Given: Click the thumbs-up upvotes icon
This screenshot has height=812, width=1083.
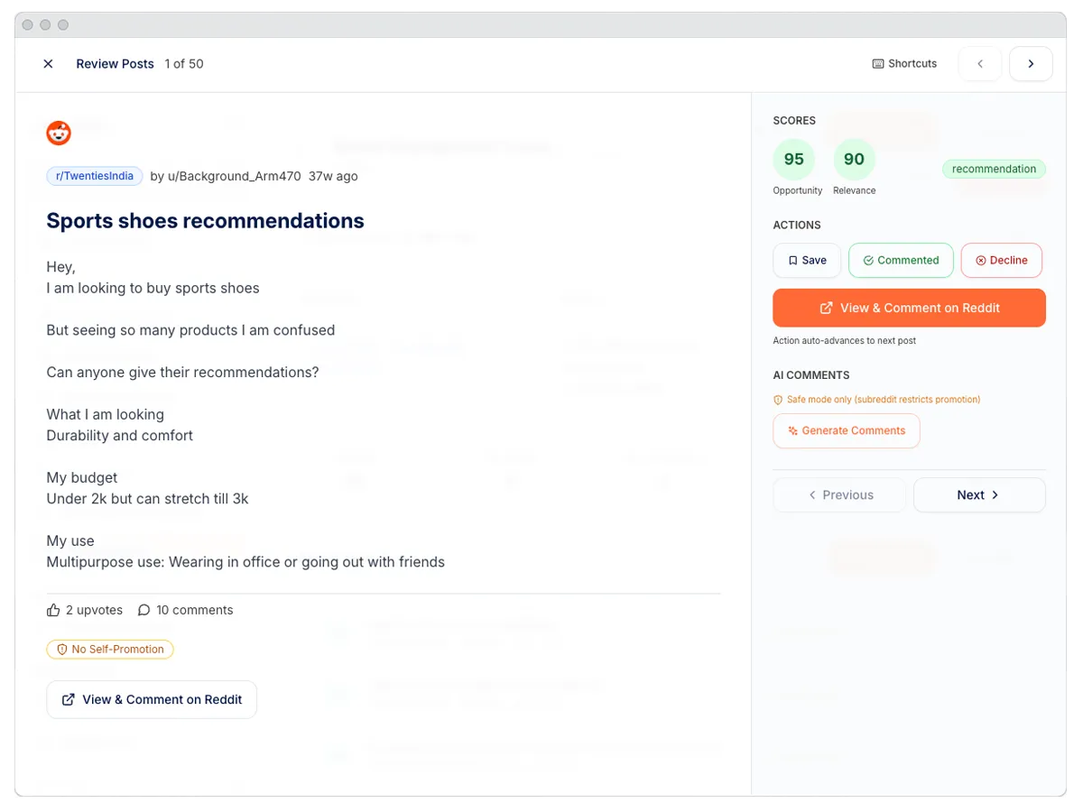Looking at the screenshot, I should [x=53, y=609].
